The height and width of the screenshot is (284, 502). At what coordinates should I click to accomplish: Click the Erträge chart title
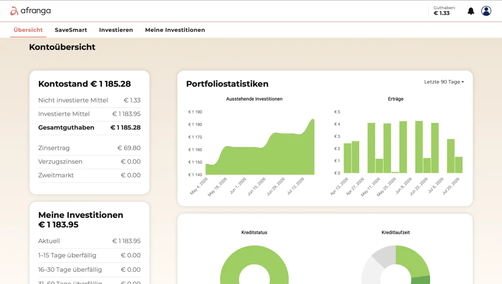[396, 99]
